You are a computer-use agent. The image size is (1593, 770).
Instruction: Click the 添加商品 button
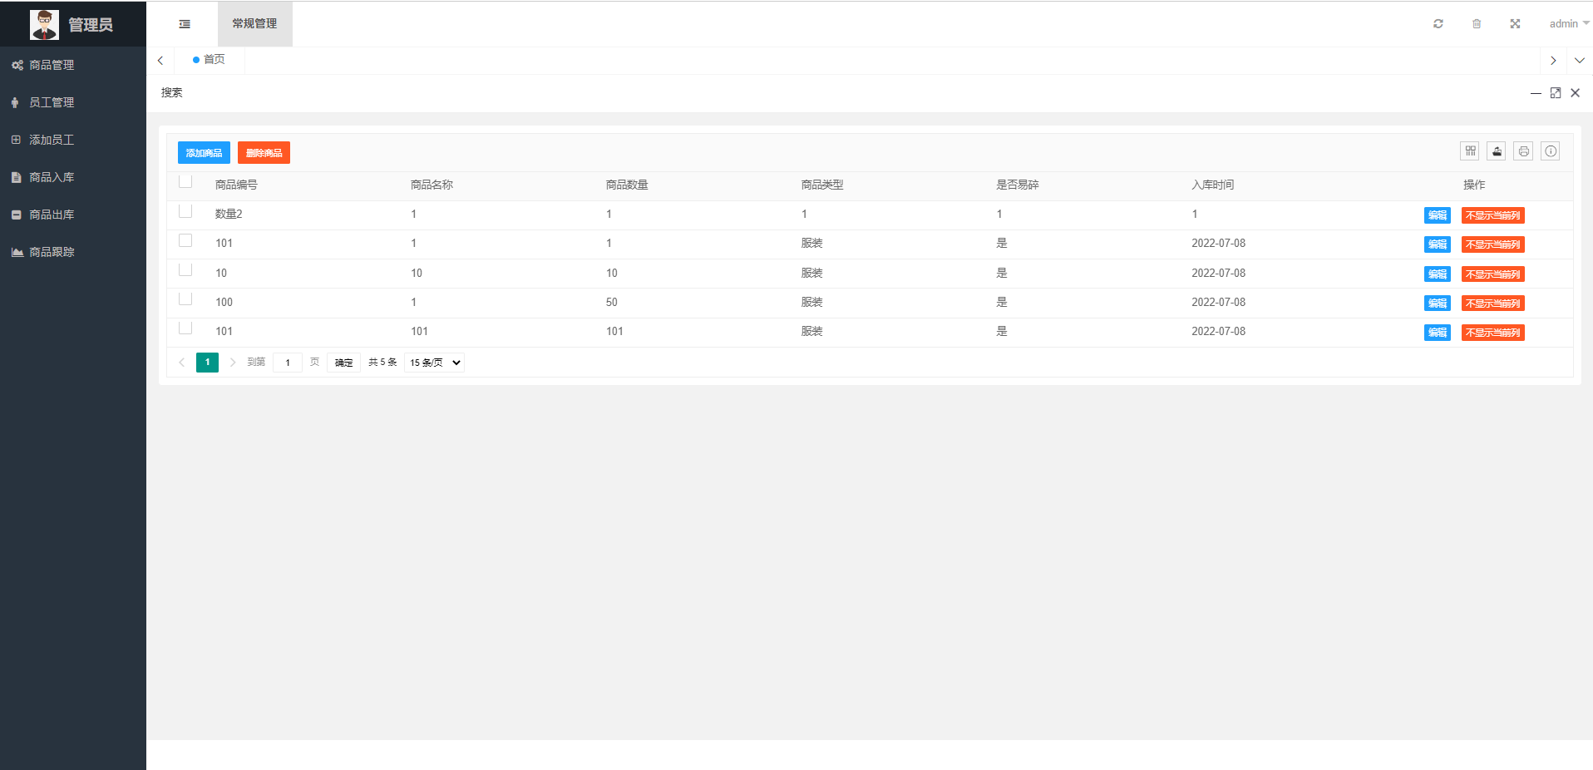tap(204, 153)
